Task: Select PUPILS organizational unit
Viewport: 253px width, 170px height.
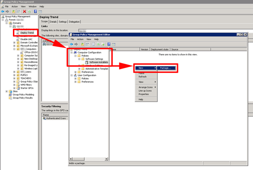Action: tap(24, 75)
